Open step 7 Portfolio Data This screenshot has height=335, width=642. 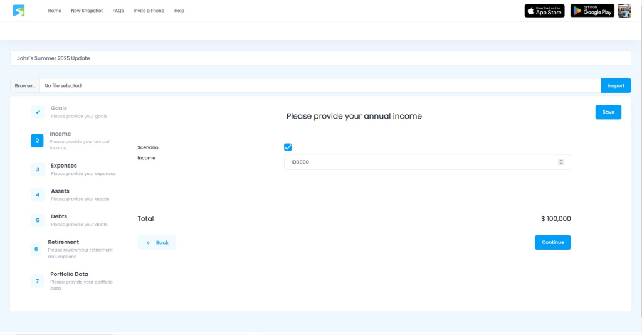point(38,281)
